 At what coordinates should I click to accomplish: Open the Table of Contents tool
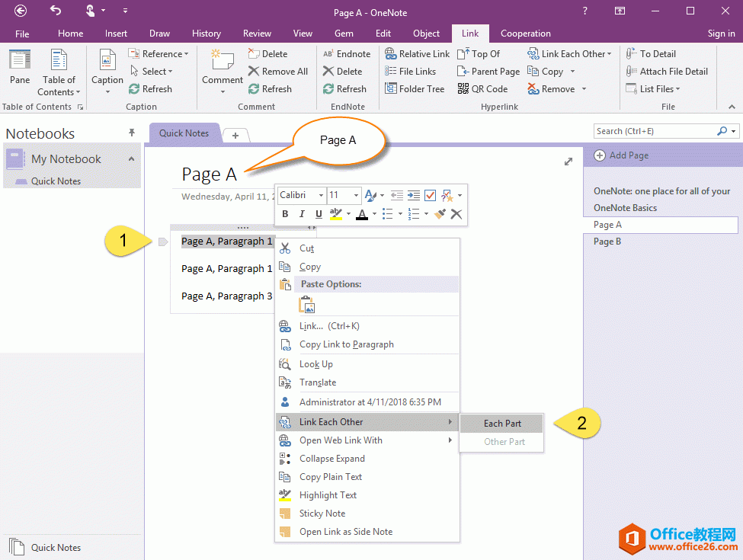point(59,72)
